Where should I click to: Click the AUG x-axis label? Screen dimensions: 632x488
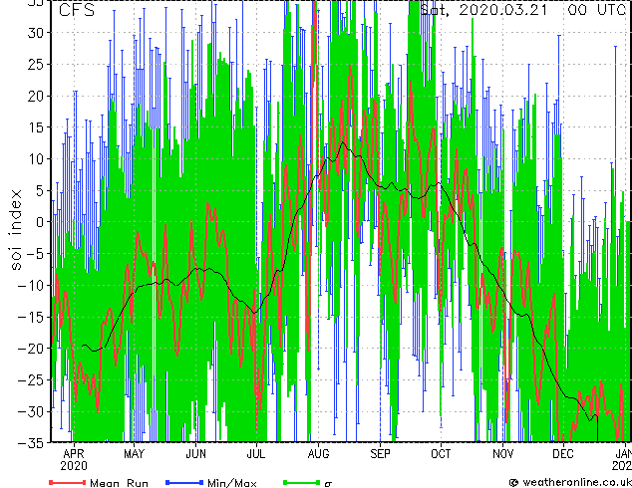[318, 454]
